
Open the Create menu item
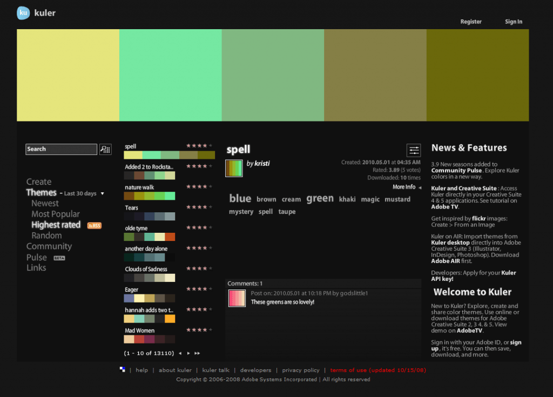click(x=39, y=181)
